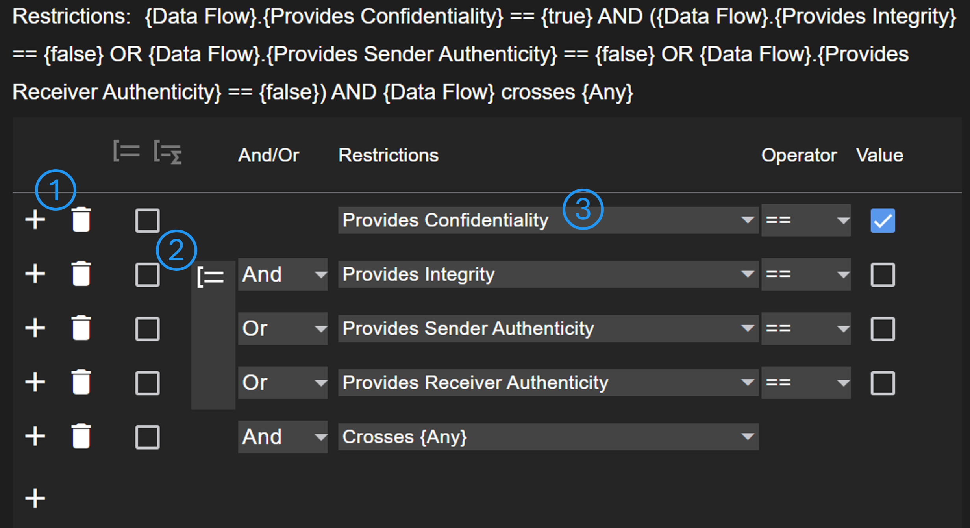Click the bottom plus icon to add restriction
The height and width of the screenshot is (528, 970).
(35, 498)
